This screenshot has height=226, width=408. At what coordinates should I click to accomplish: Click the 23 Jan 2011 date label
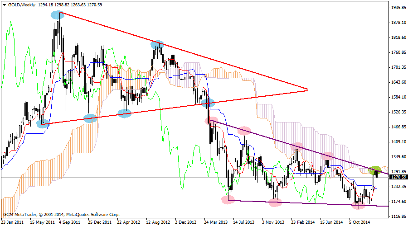click(13, 222)
